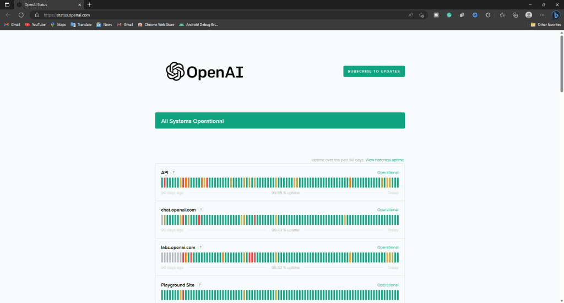Open the Bing sidebar icon

(556, 15)
